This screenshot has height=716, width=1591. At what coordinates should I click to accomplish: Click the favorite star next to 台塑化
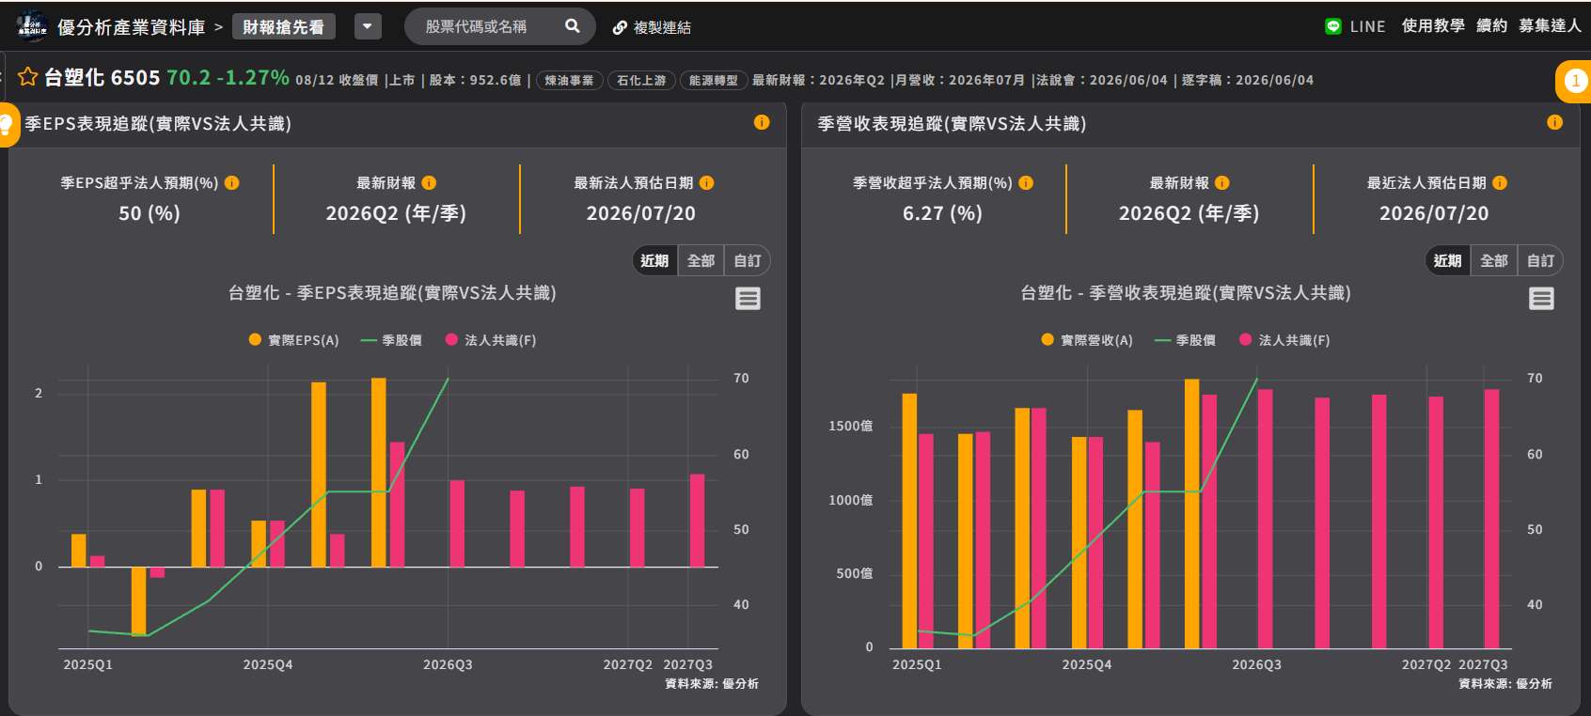click(27, 77)
